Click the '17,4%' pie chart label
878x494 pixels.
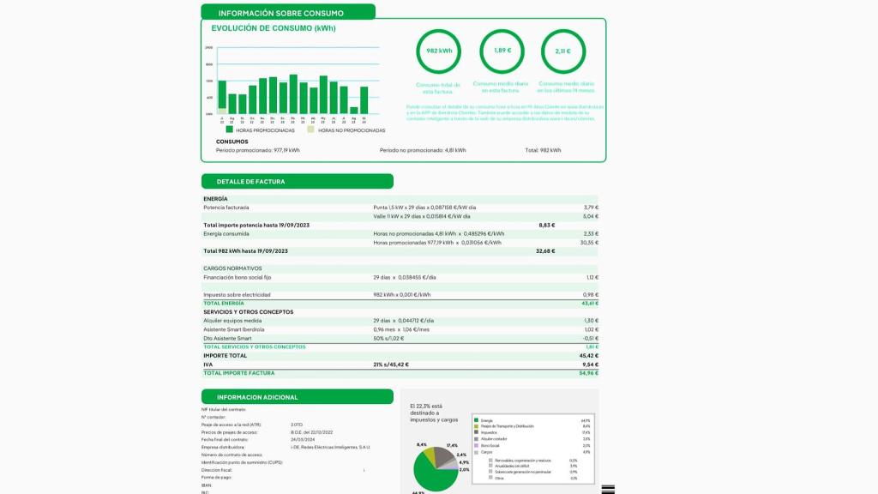coord(452,445)
